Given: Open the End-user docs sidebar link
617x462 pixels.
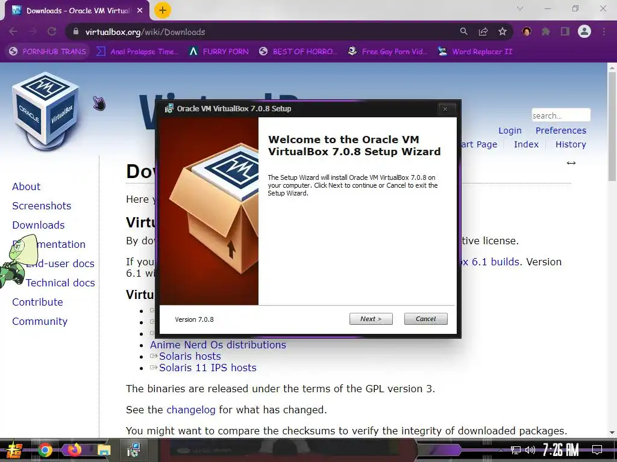Looking at the screenshot, I should [x=60, y=263].
